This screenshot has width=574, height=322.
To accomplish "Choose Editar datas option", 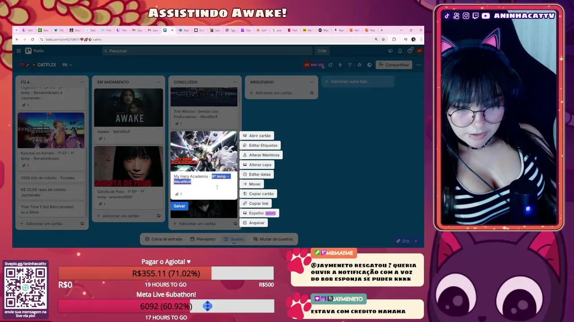I will [x=257, y=174].
